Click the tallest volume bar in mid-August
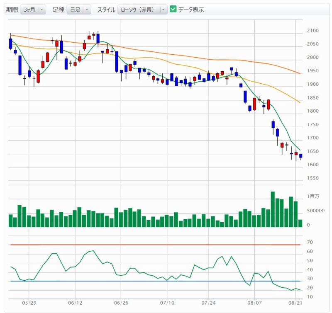The image size is (332, 313). coord(273,209)
